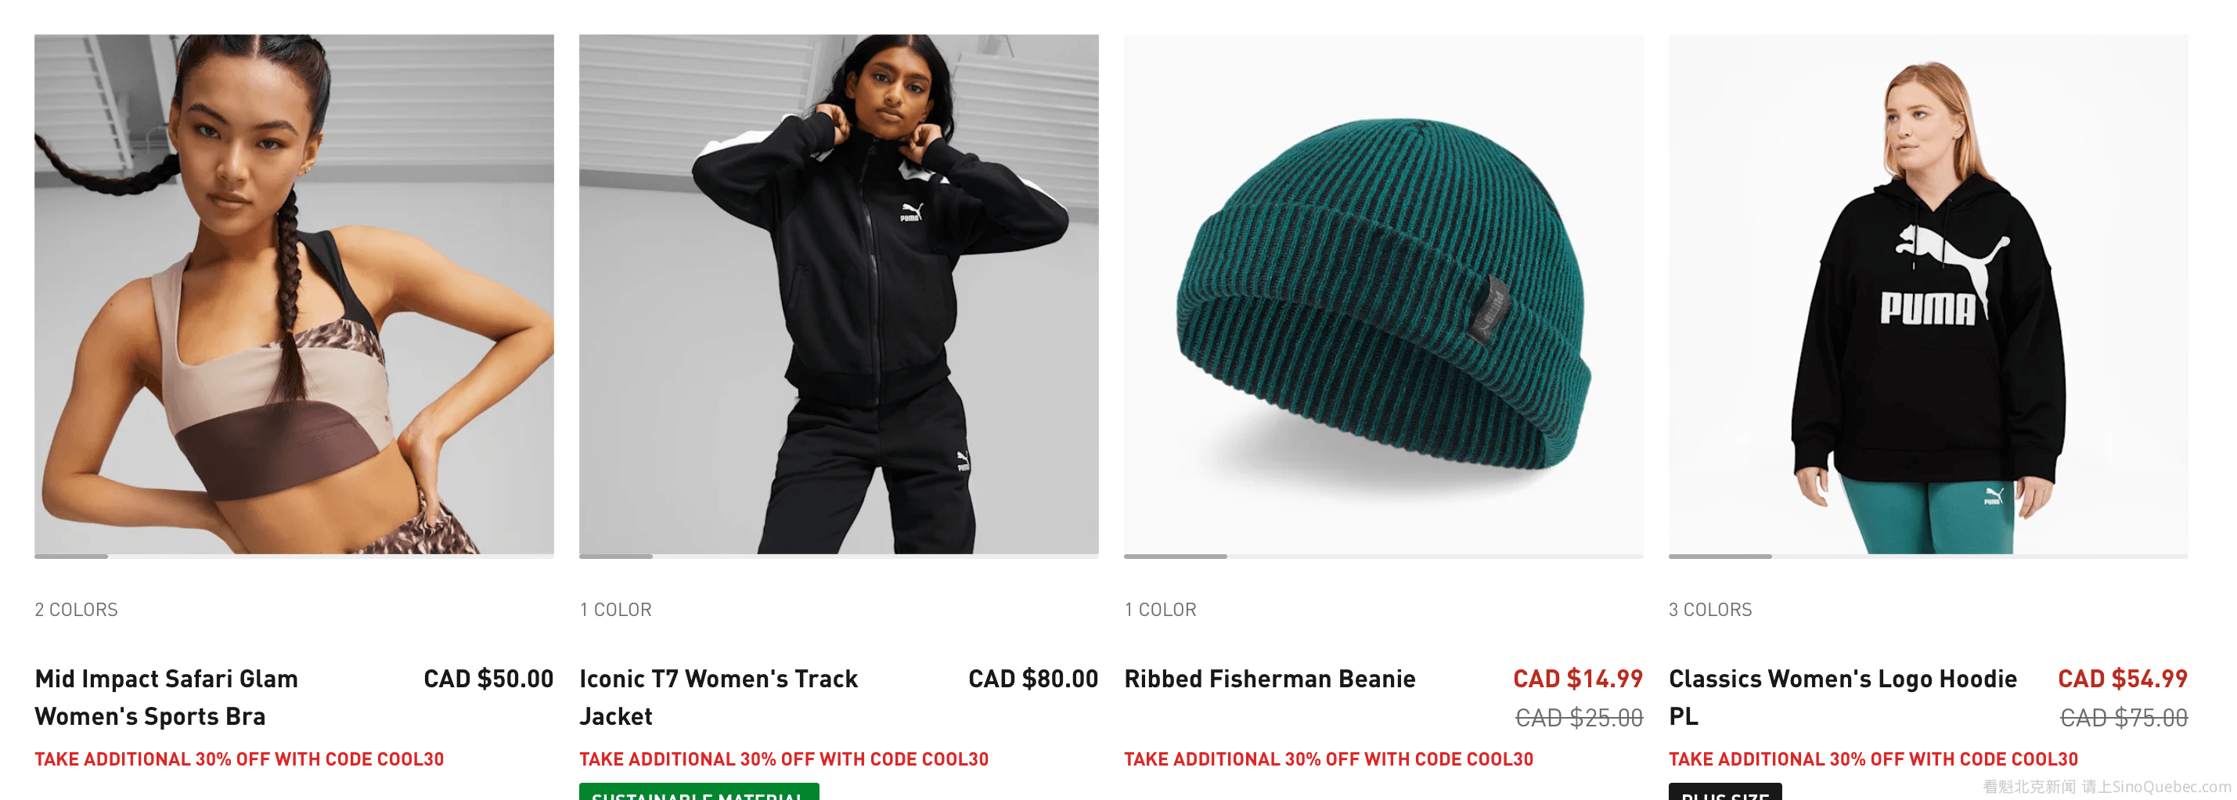Open the Iconic T7 Track Jacket photo
Image resolution: width=2237 pixels, height=800 pixels.
838,294
